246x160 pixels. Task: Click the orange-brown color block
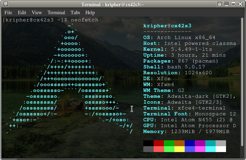point(180,143)
